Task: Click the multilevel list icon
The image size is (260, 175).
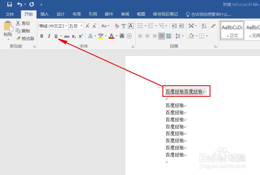Action: 162,26
